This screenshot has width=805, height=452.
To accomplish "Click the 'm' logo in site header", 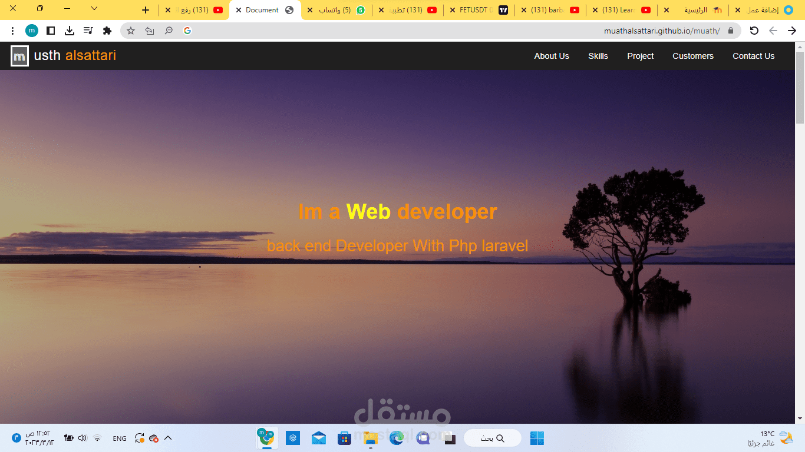I will coord(19,56).
